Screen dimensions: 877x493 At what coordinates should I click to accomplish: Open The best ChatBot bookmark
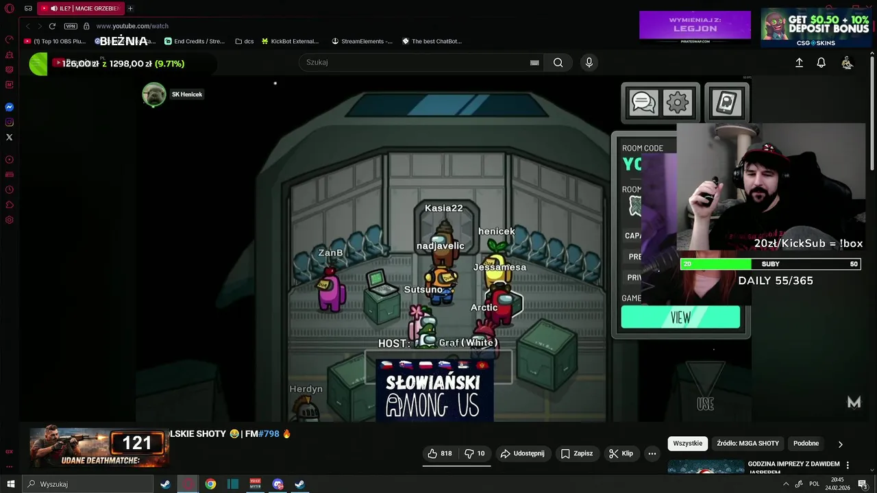click(432, 41)
